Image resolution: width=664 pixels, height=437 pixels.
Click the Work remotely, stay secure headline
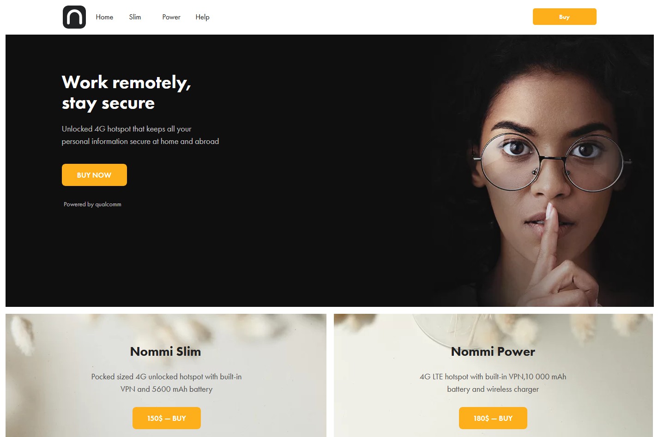[127, 92]
